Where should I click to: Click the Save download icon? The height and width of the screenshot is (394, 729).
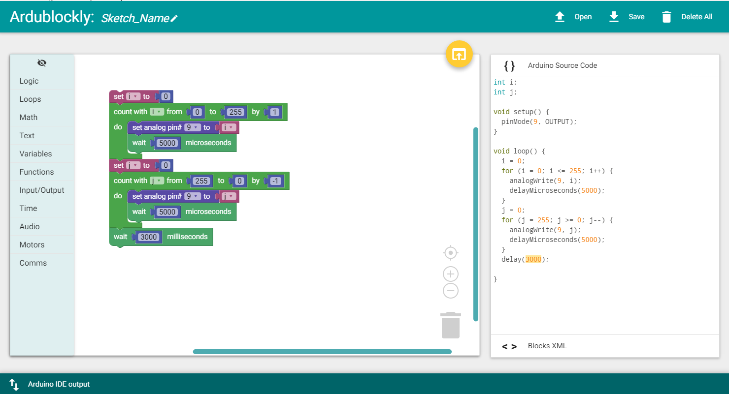tap(614, 17)
